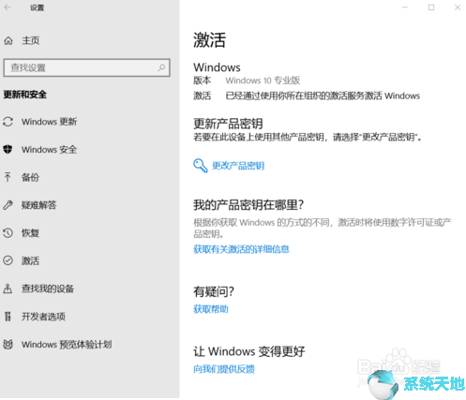Click the 让 Windows 变得更好 heading

tap(249, 351)
